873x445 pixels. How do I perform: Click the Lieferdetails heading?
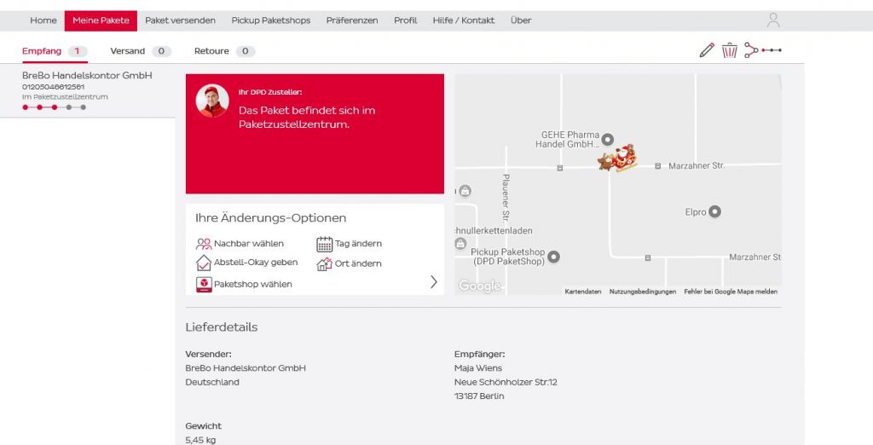tap(222, 327)
